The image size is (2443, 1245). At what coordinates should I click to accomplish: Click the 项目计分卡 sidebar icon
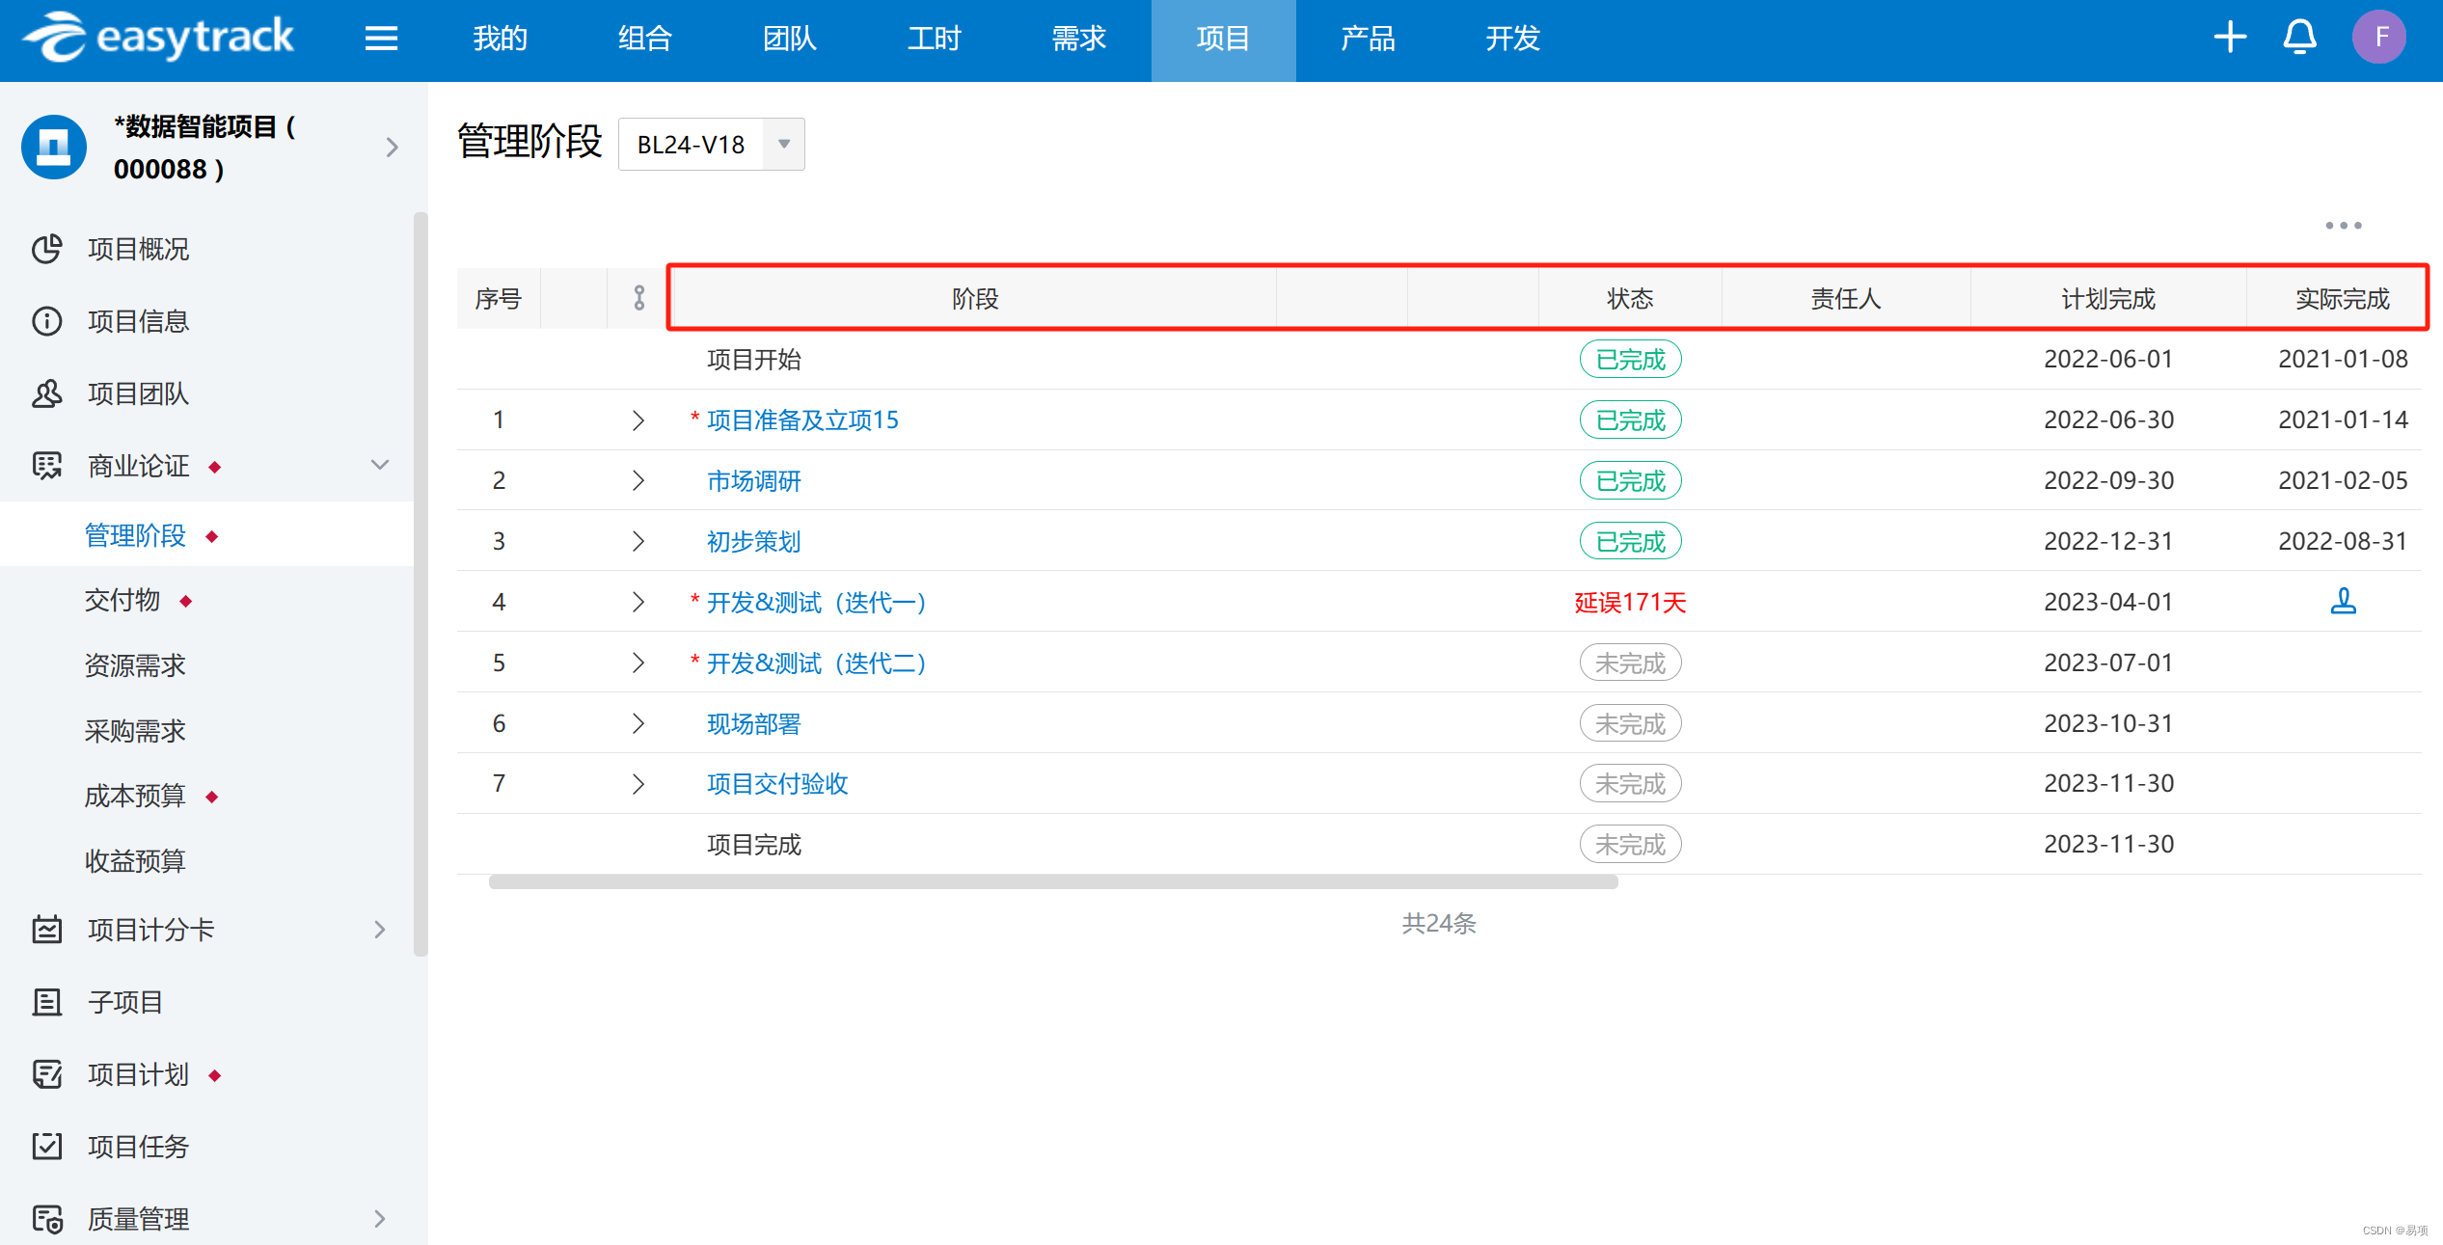pos(46,930)
